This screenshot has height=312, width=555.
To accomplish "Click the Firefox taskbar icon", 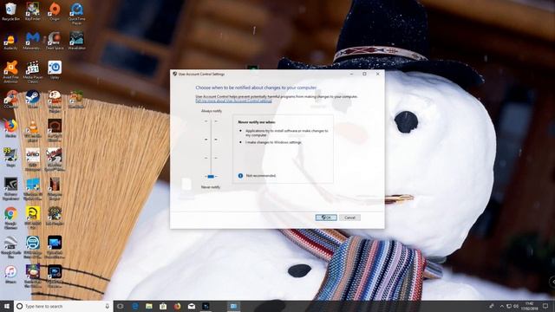I will click(177, 306).
